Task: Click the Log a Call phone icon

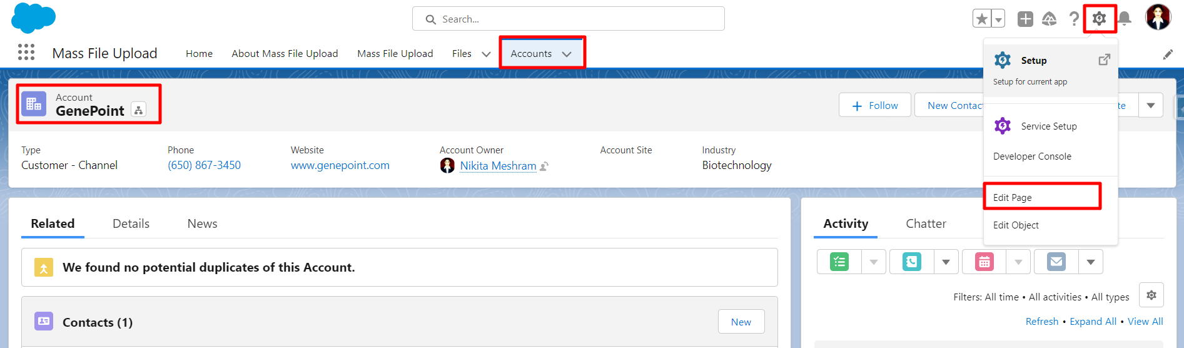Action: click(x=912, y=262)
